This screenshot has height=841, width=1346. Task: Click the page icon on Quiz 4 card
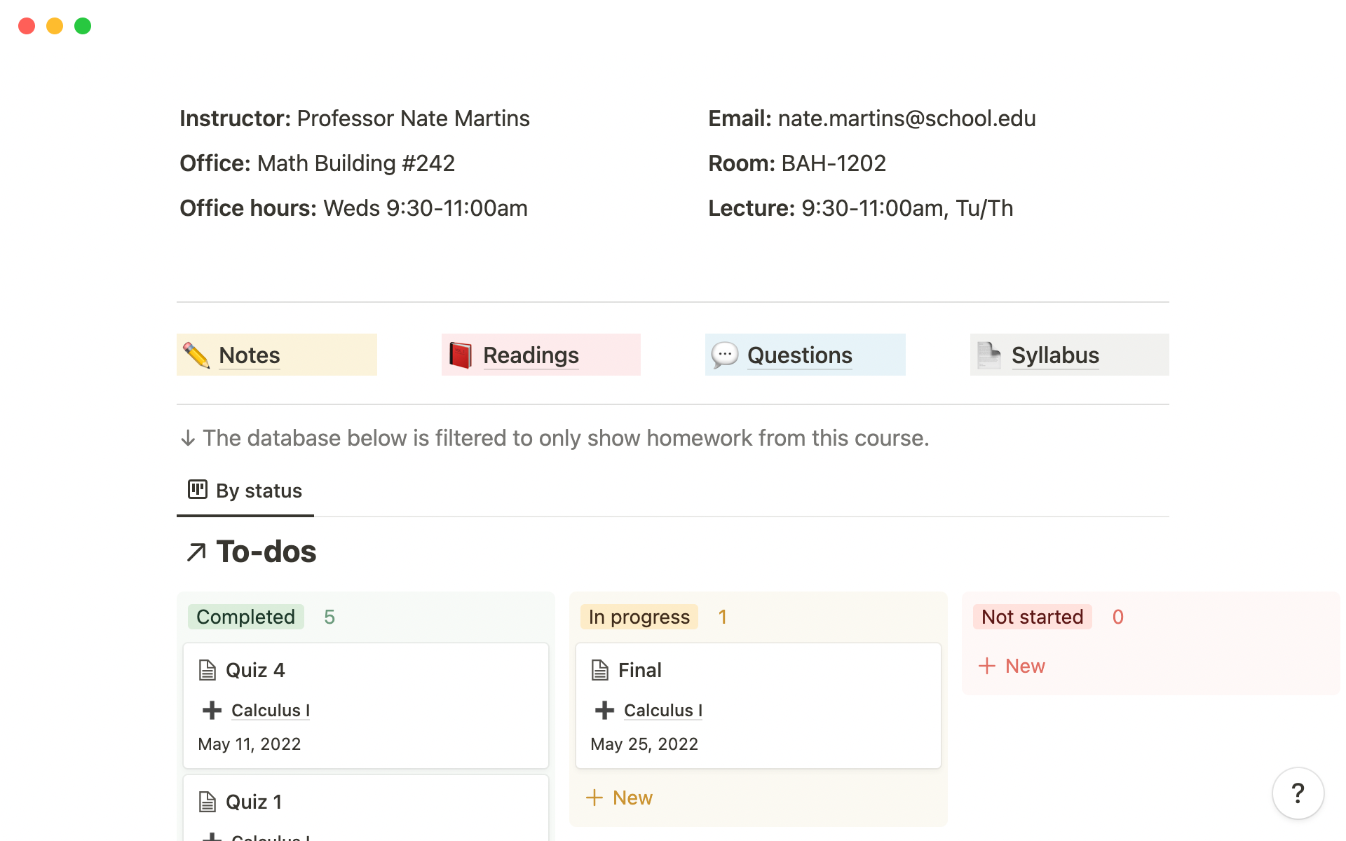pos(208,670)
